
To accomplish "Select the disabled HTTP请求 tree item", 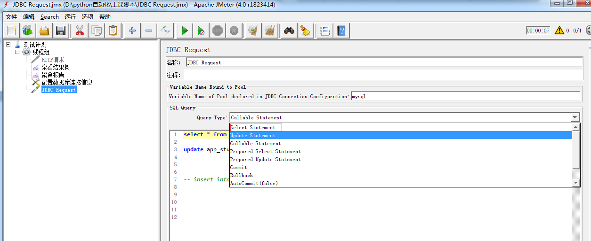I will point(53,60).
